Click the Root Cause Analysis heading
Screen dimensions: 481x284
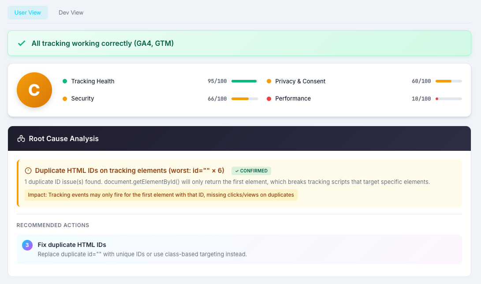[x=63, y=138]
